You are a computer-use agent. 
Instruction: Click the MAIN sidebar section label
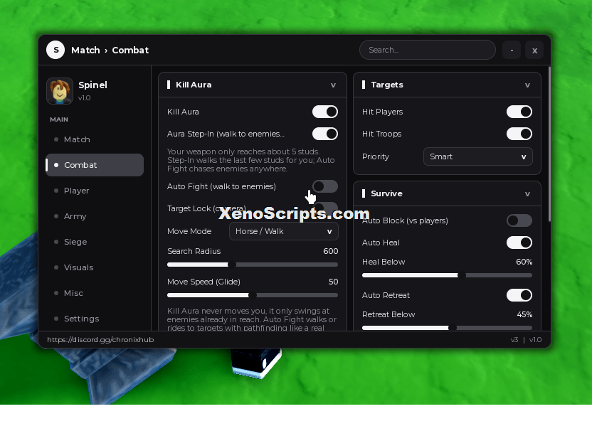(x=59, y=119)
